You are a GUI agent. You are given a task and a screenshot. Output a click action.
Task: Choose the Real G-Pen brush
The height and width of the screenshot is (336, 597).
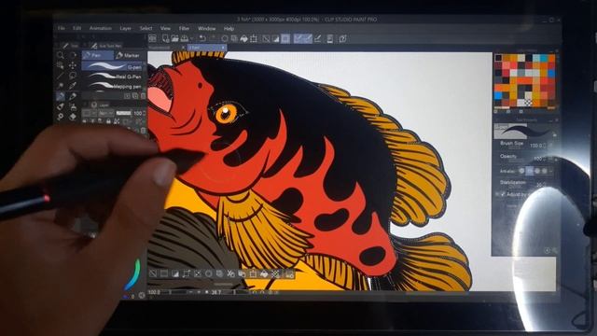click(x=113, y=77)
